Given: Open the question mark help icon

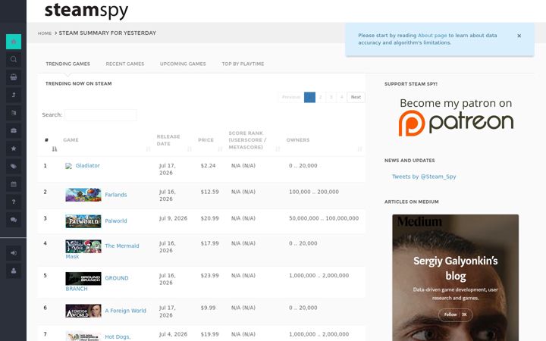Looking at the screenshot, I should (x=14, y=202).
